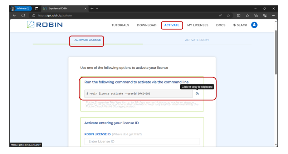
Task: Switch to the ACTIVATE PROXY tab
Action: pos(197,40)
